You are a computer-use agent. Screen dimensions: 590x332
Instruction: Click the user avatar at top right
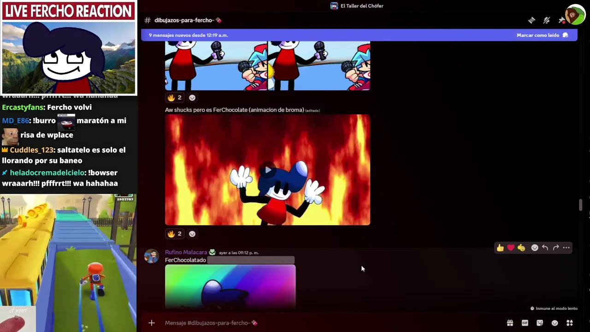point(575,14)
